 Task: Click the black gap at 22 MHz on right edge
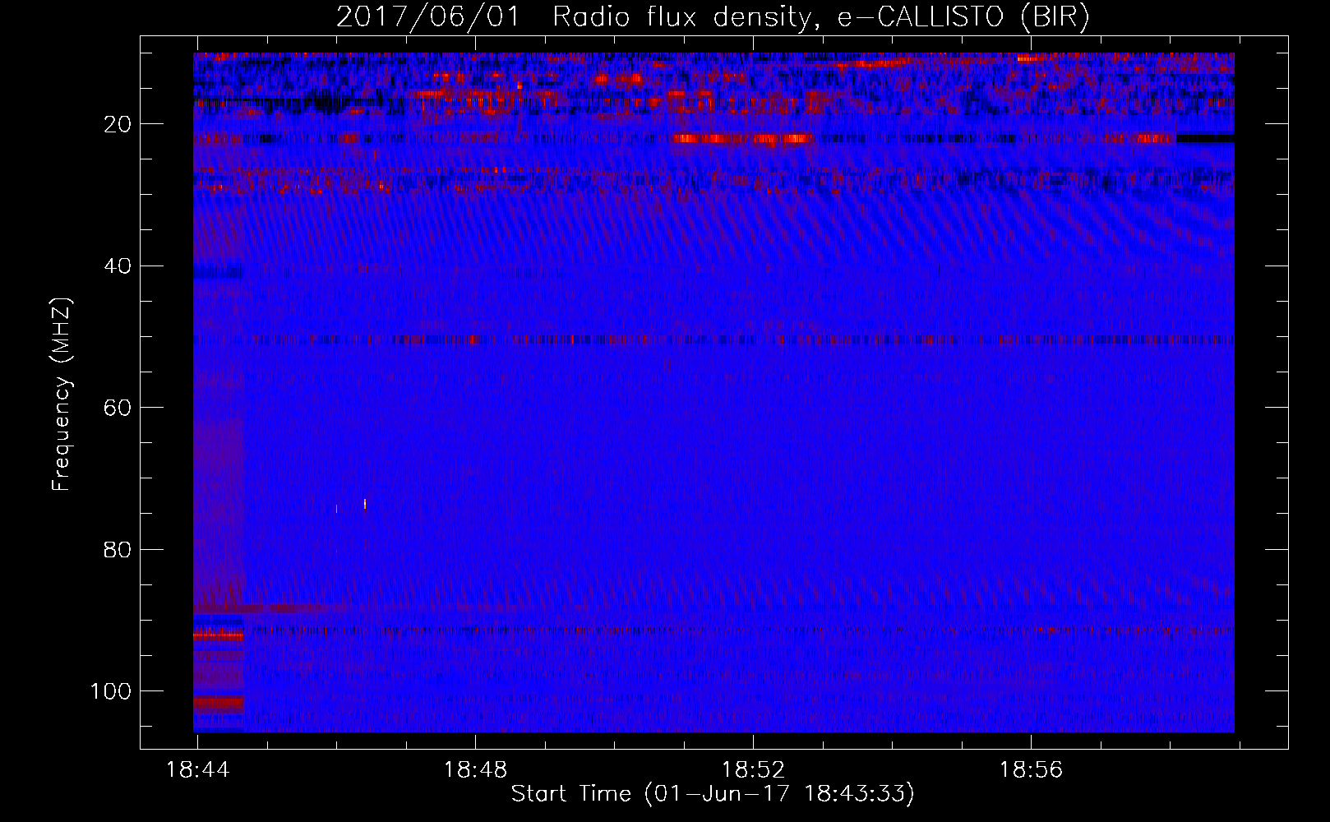(x=1205, y=139)
